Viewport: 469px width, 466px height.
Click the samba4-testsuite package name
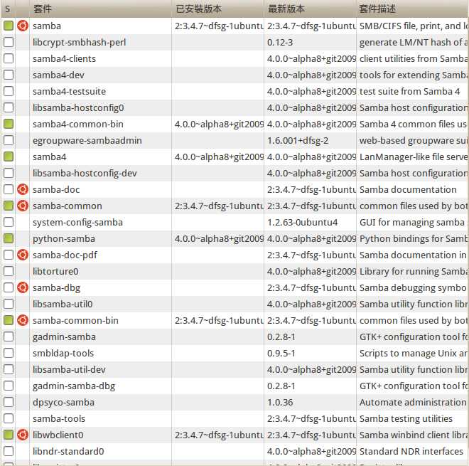[69, 91]
